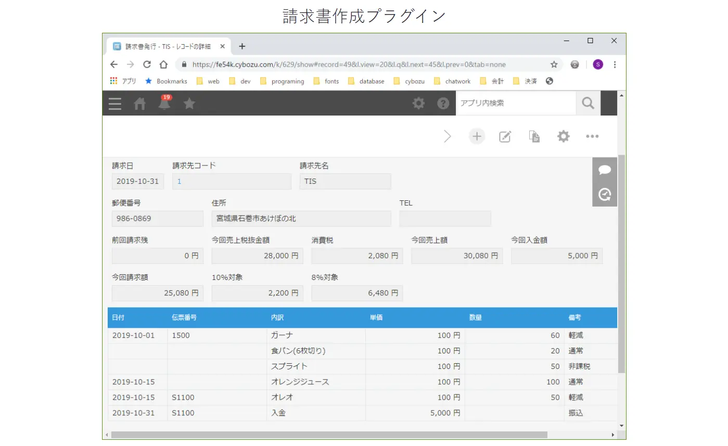This screenshot has width=728, height=446.
Task: Expand the three-dots more options menu
Action: pos(592,136)
